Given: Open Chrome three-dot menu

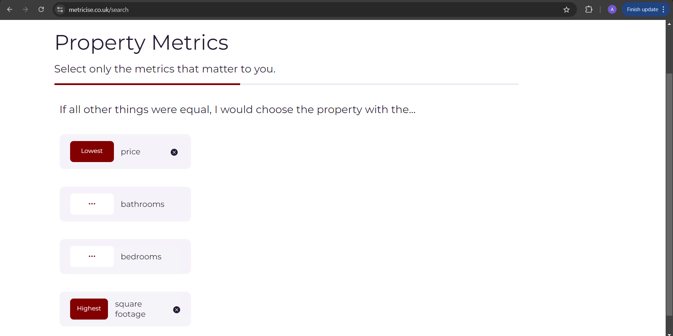Looking at the screenshot, I should click(664, 9).
